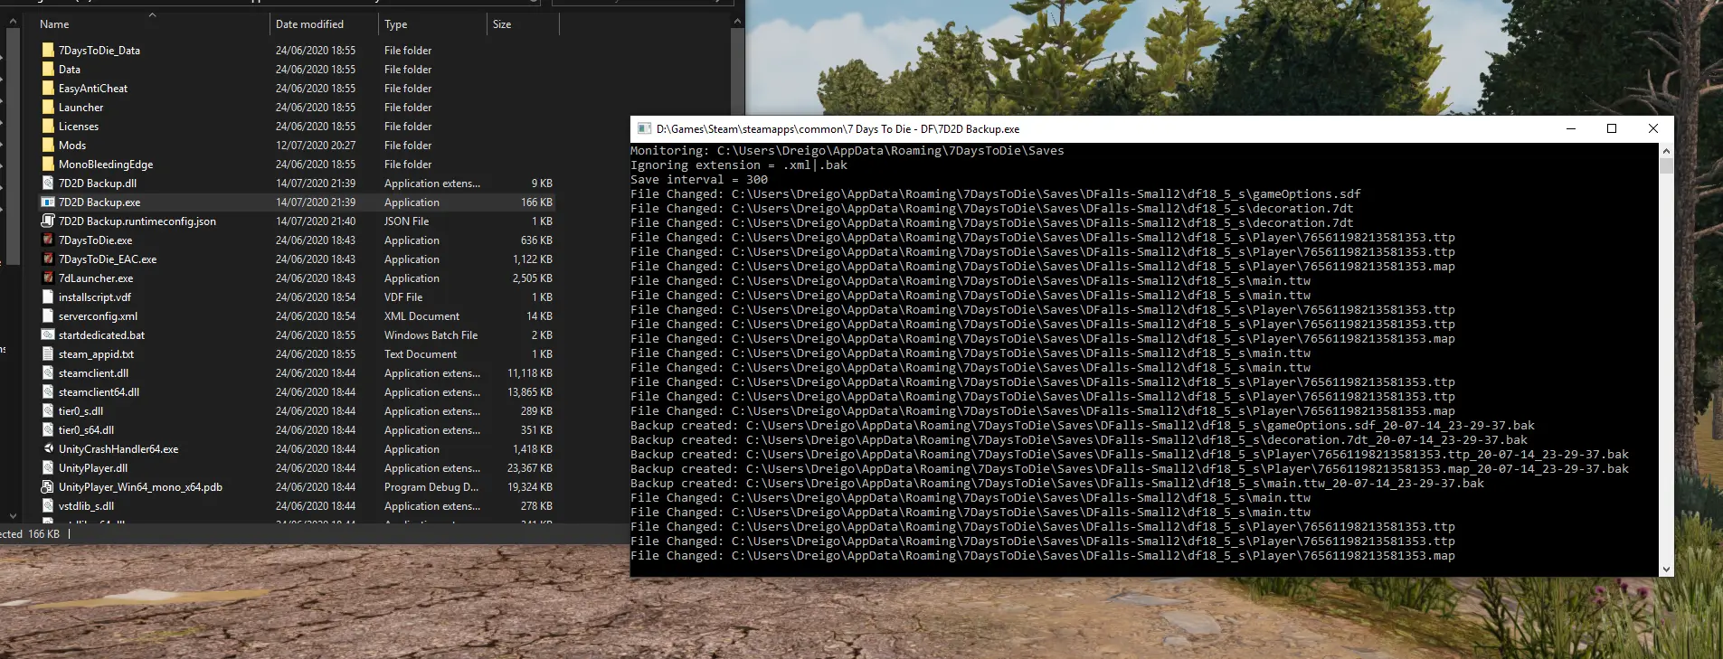Click Backup created decoration.7dt line

coord(1078,440)
